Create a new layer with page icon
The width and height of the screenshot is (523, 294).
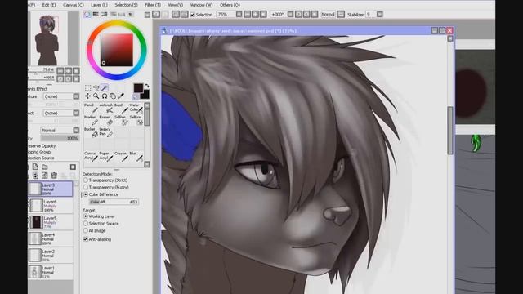(35, 167)
